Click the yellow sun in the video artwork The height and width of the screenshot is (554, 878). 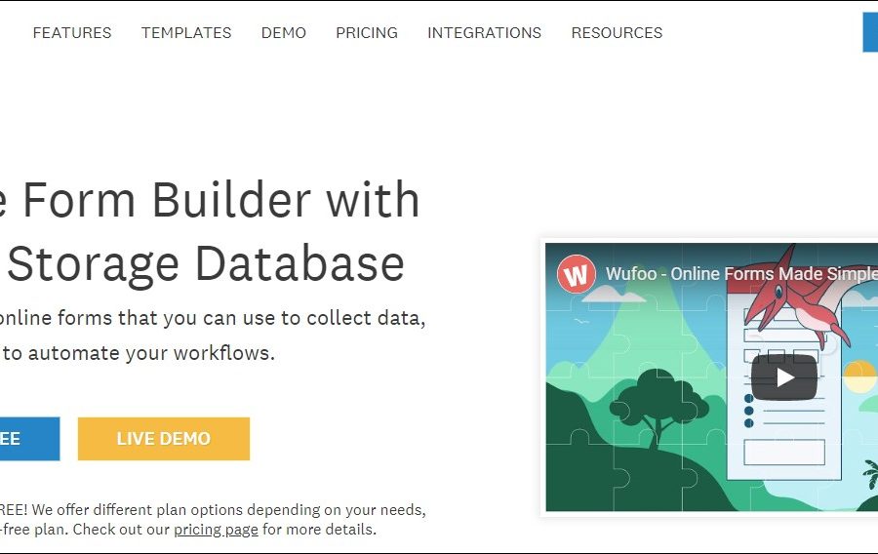tap(859, 376)
